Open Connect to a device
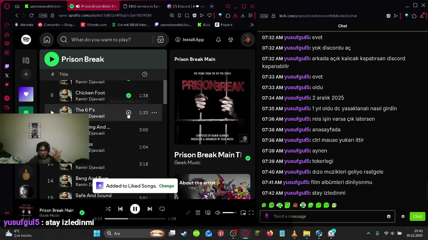This screenshot has width=428, height=240. [208, 213]
